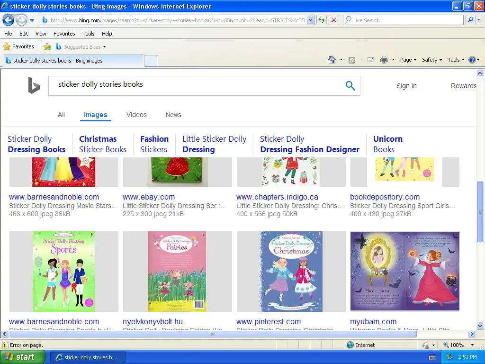Image resolution: width=485 pixels, height=364 pixels.
Task: Click the Stop loading X icon
Action: (334, 20)
